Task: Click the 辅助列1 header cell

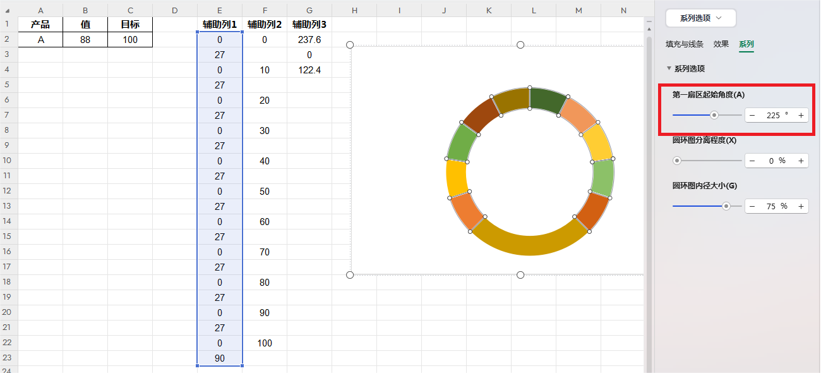Action: pyautogui.click(x=220, y=25)
